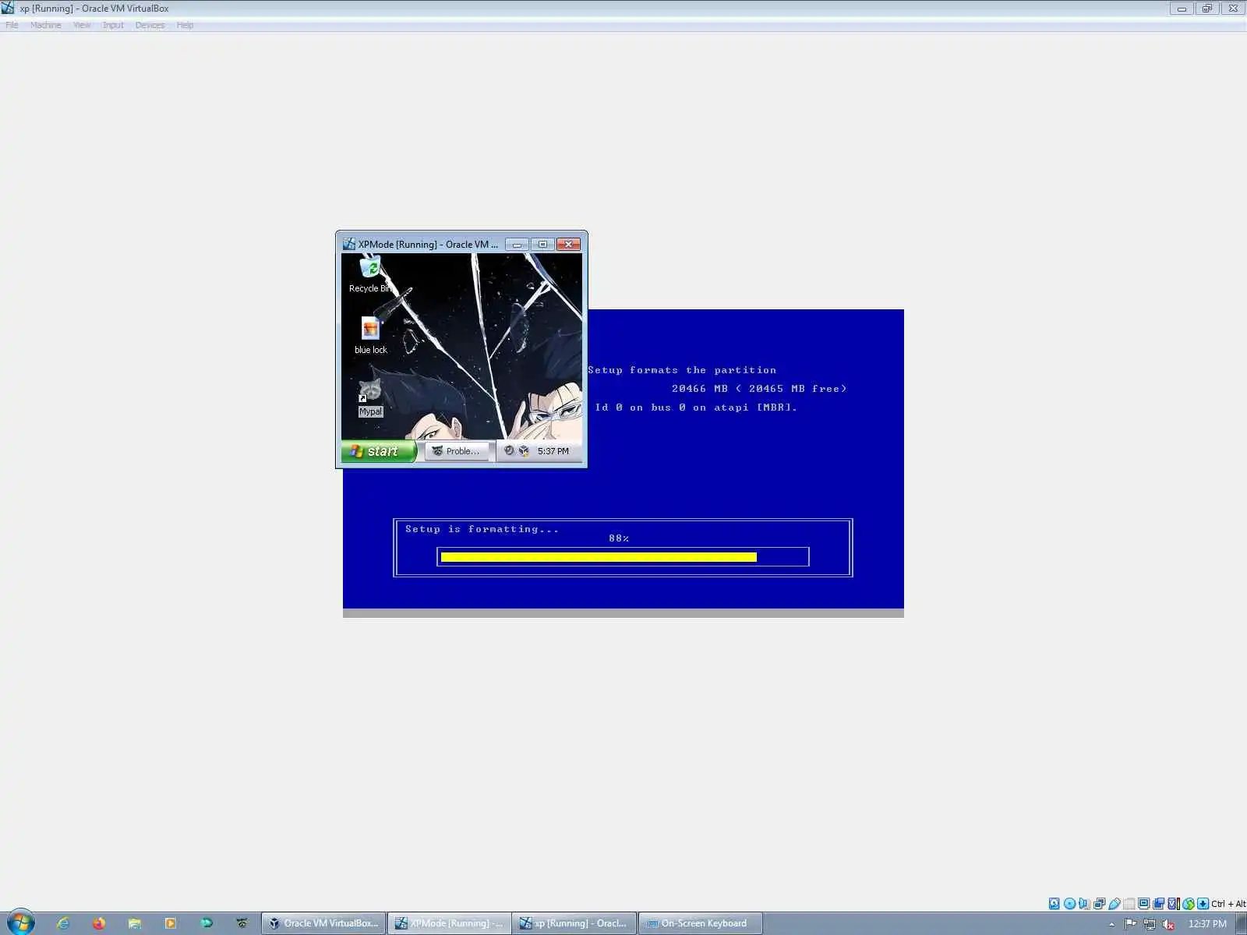Click the '88%' progress value
The width and height of the screenshot is (1247, 935).
[x=619, y=538]
